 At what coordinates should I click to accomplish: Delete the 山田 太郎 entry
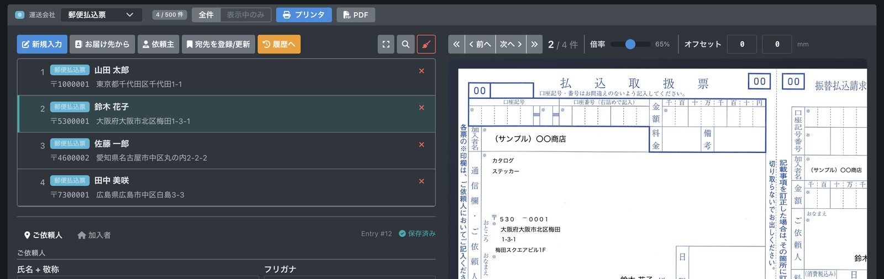click(x=422, y=71)
